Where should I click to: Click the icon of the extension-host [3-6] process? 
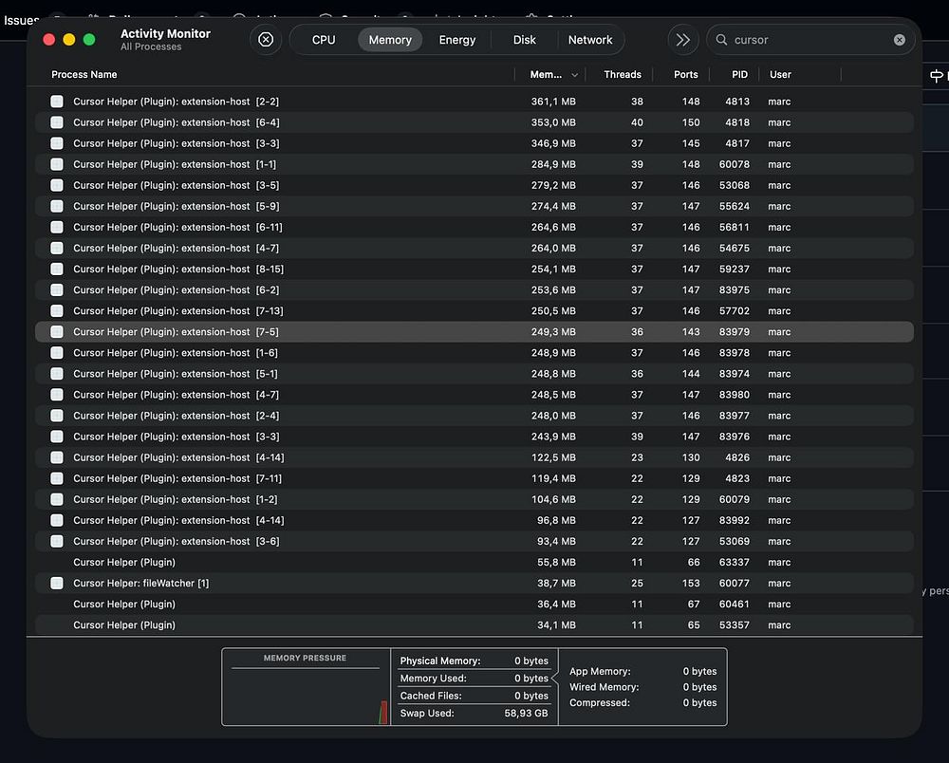[57, 542]
